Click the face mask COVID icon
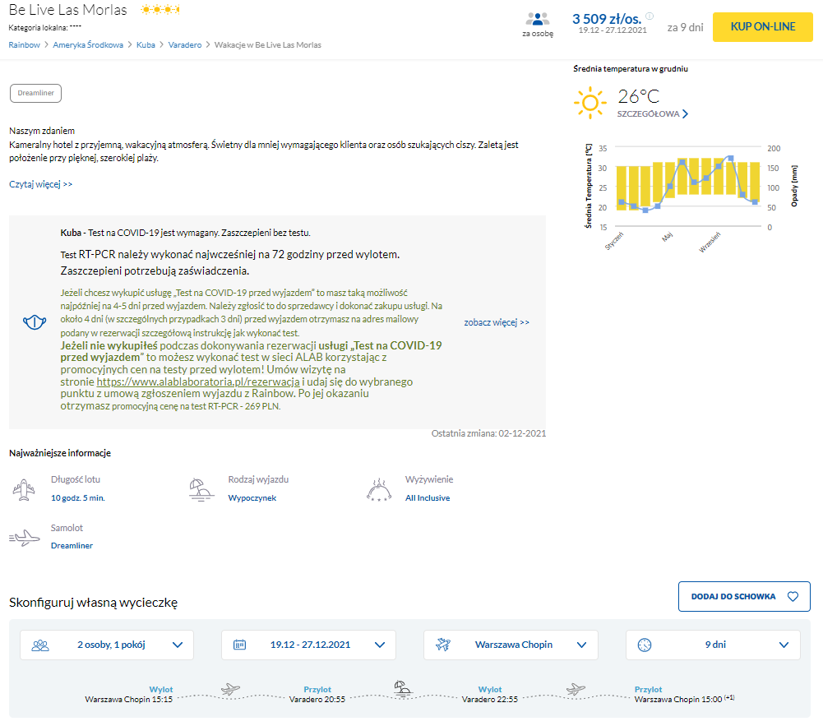This screenshot has height=726, width=823. [35, 322]
